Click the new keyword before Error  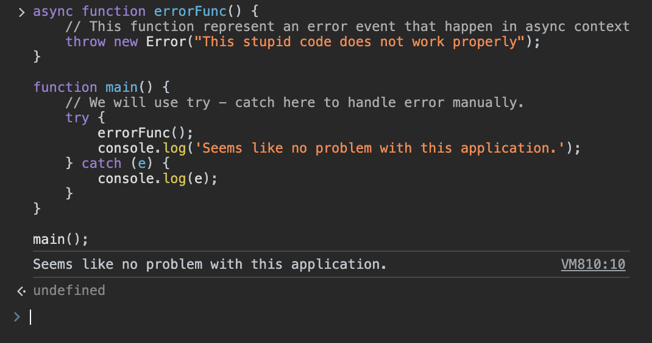[126, 41]
